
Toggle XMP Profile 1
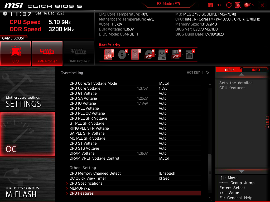47,53
